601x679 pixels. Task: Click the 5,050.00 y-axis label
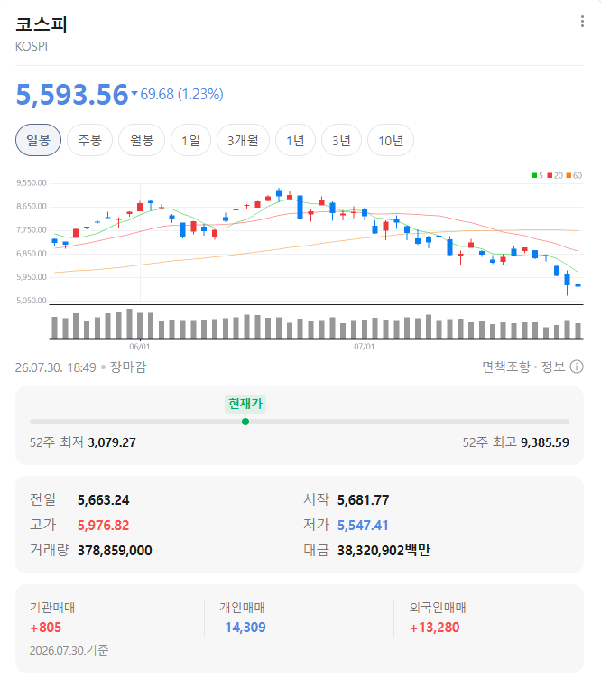(32, 300)
